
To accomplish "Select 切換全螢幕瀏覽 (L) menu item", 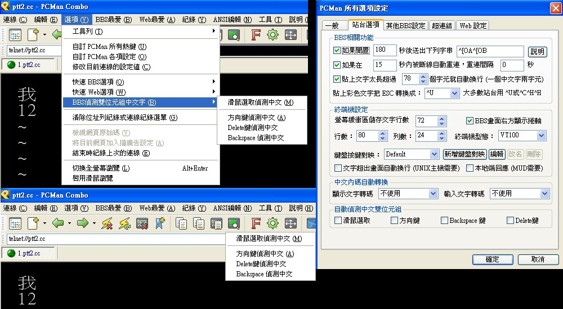I will [x=140, y=168].
